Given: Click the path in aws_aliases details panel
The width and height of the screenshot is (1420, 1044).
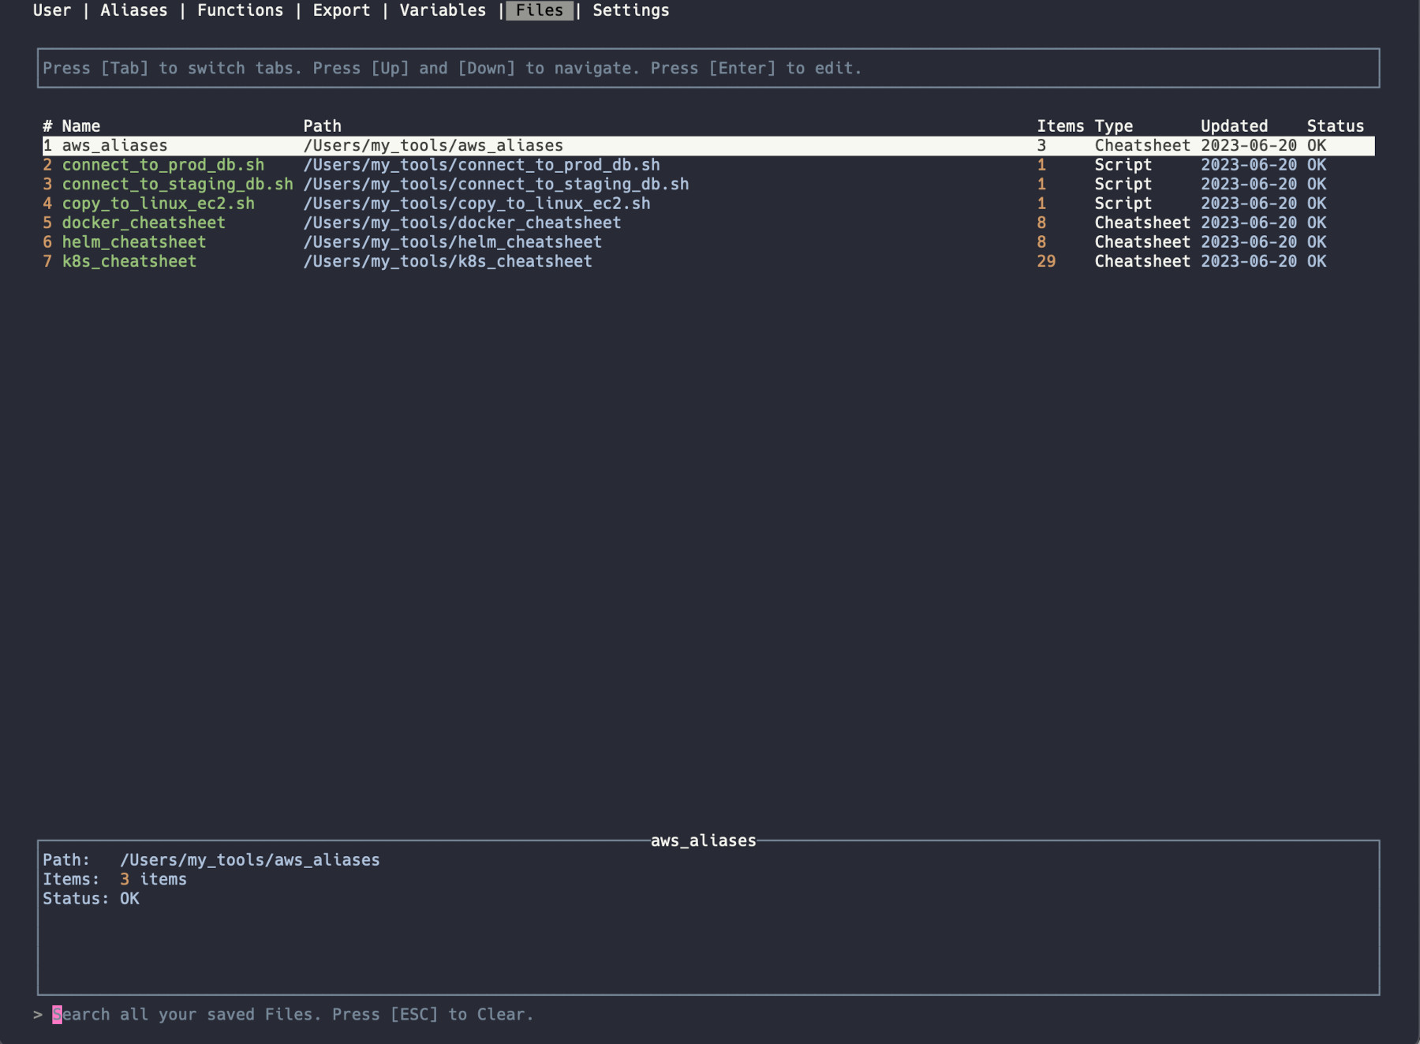Looking at the screenshot, I should (x=249, y=860).
